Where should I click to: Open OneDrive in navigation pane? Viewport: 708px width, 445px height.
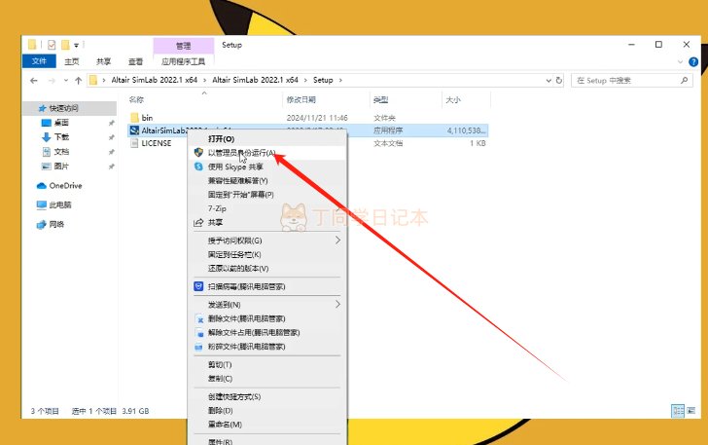(x=65, y=185)
